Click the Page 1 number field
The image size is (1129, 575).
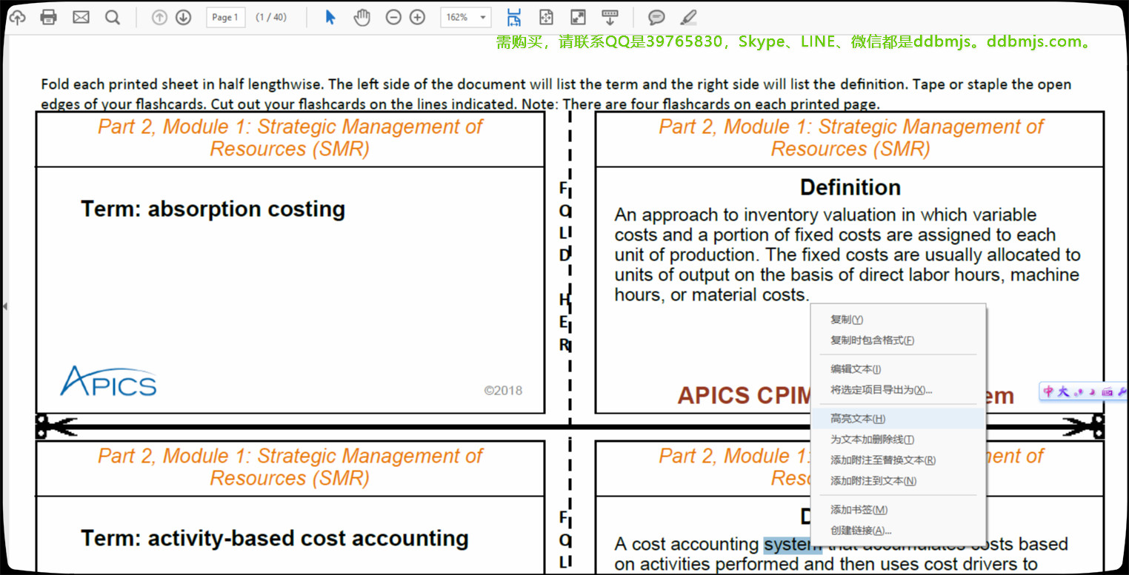[225, 17]
